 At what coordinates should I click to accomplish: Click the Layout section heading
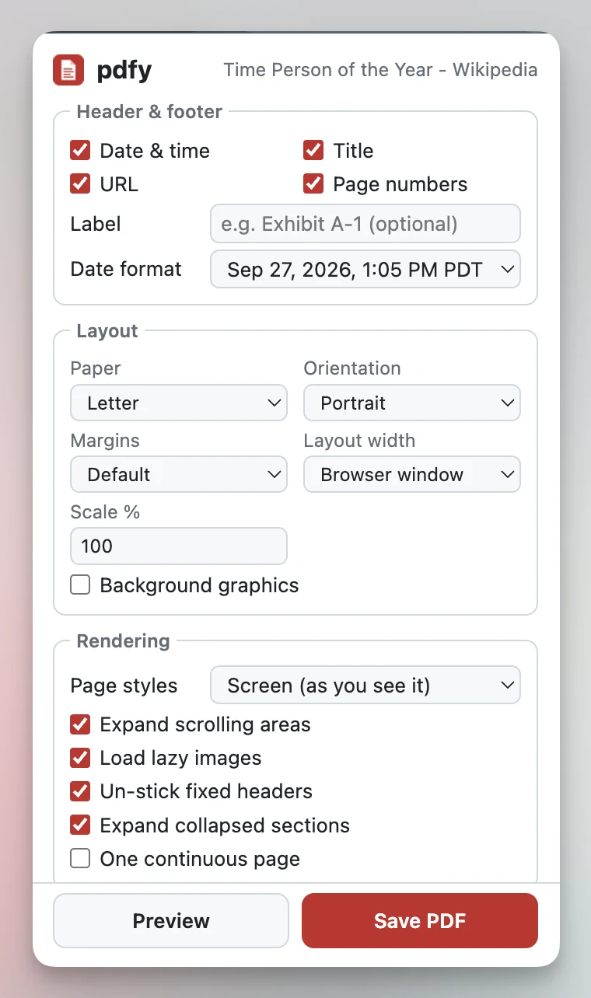pos(107,331)
